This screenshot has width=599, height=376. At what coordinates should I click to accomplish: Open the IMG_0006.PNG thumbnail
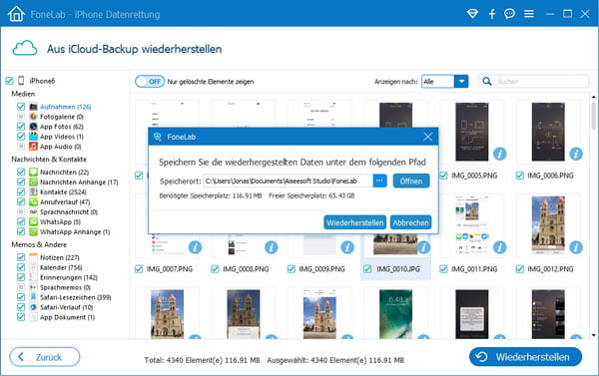pyautogui.click(x=548, y=132)
